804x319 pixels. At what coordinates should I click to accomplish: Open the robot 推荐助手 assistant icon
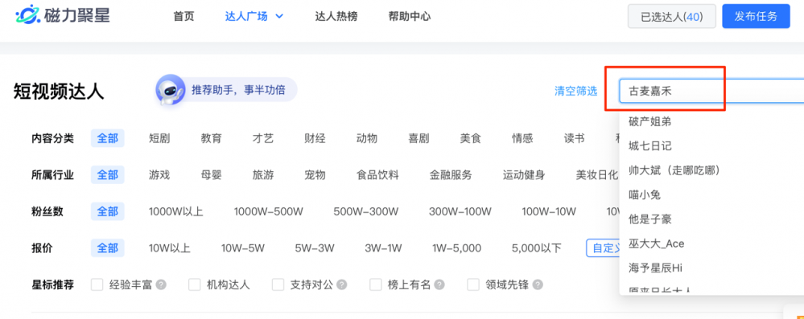[171, 90]
